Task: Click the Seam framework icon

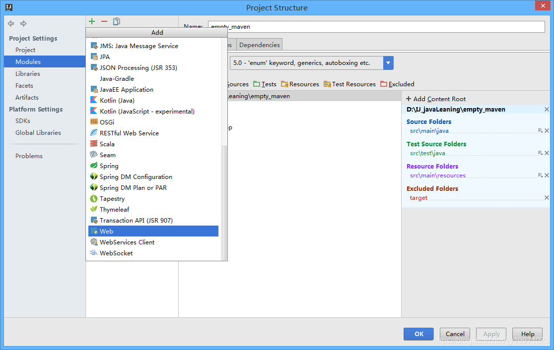Action: click(x=94, y=155)
